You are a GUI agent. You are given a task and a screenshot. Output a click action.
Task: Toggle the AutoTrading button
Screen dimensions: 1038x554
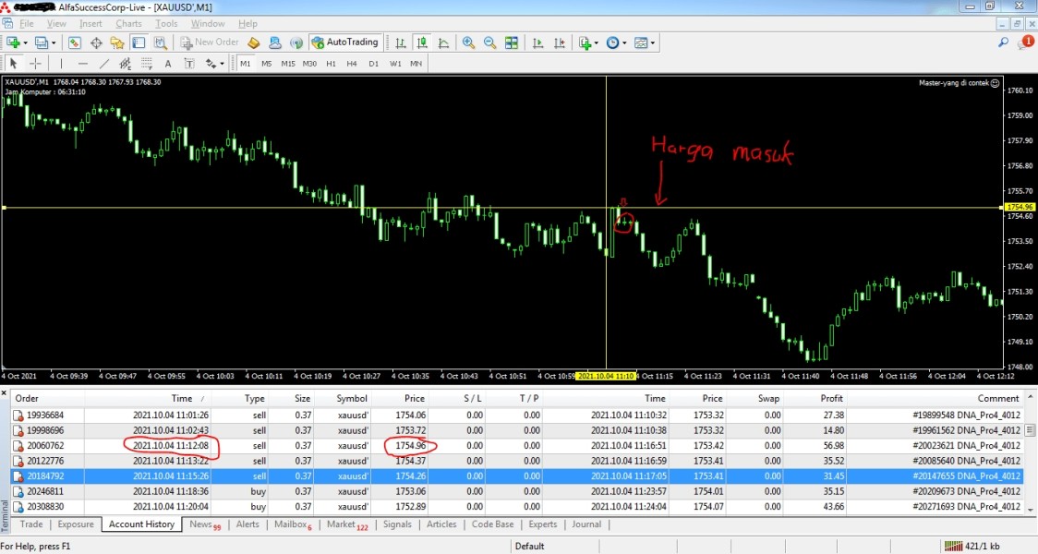click(346, 42)
